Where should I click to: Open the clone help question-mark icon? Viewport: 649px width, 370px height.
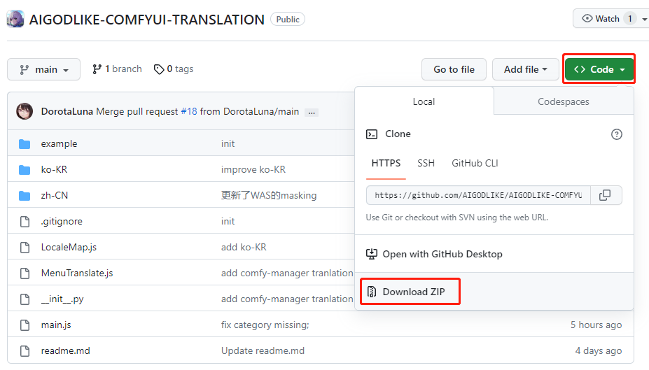[616, 134]
